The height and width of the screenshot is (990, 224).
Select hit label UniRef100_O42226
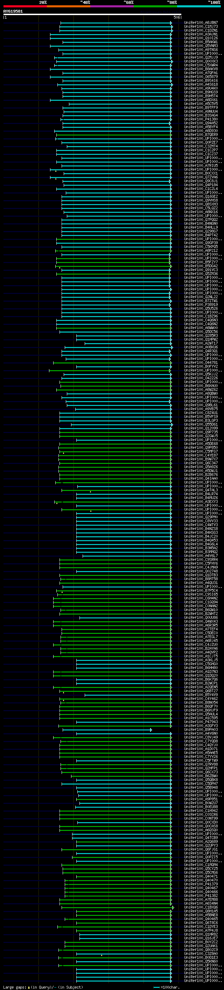(x=201, y=378)
